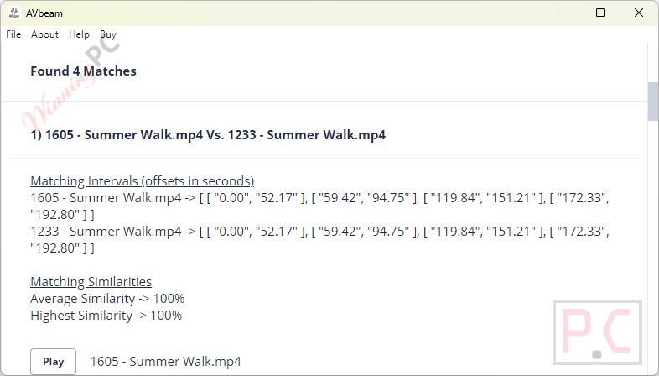Click the vertical scrollbar thumb

[x=653, y=102]
